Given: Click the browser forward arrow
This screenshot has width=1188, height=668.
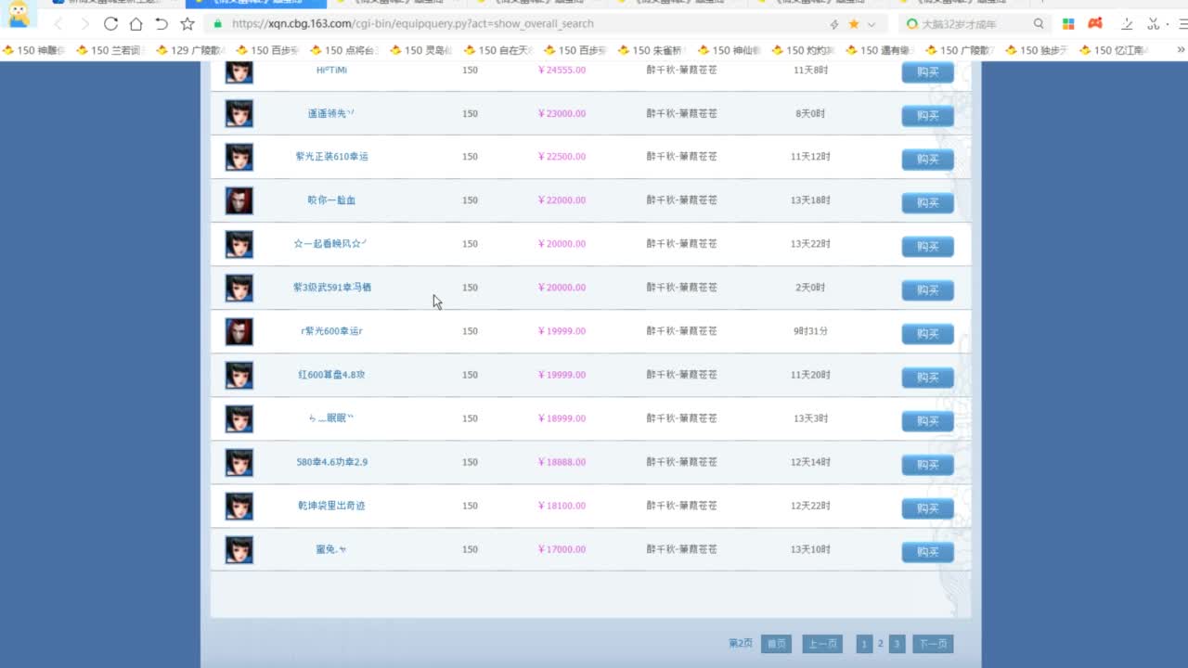Looking at the screenshot, I should 84,23.
